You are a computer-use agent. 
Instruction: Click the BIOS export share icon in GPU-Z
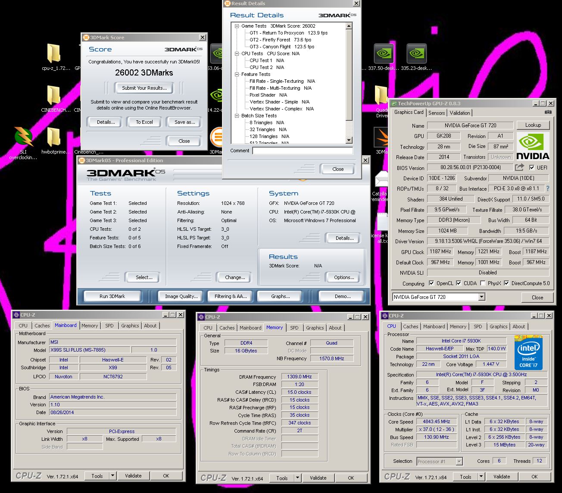point(520,167)
